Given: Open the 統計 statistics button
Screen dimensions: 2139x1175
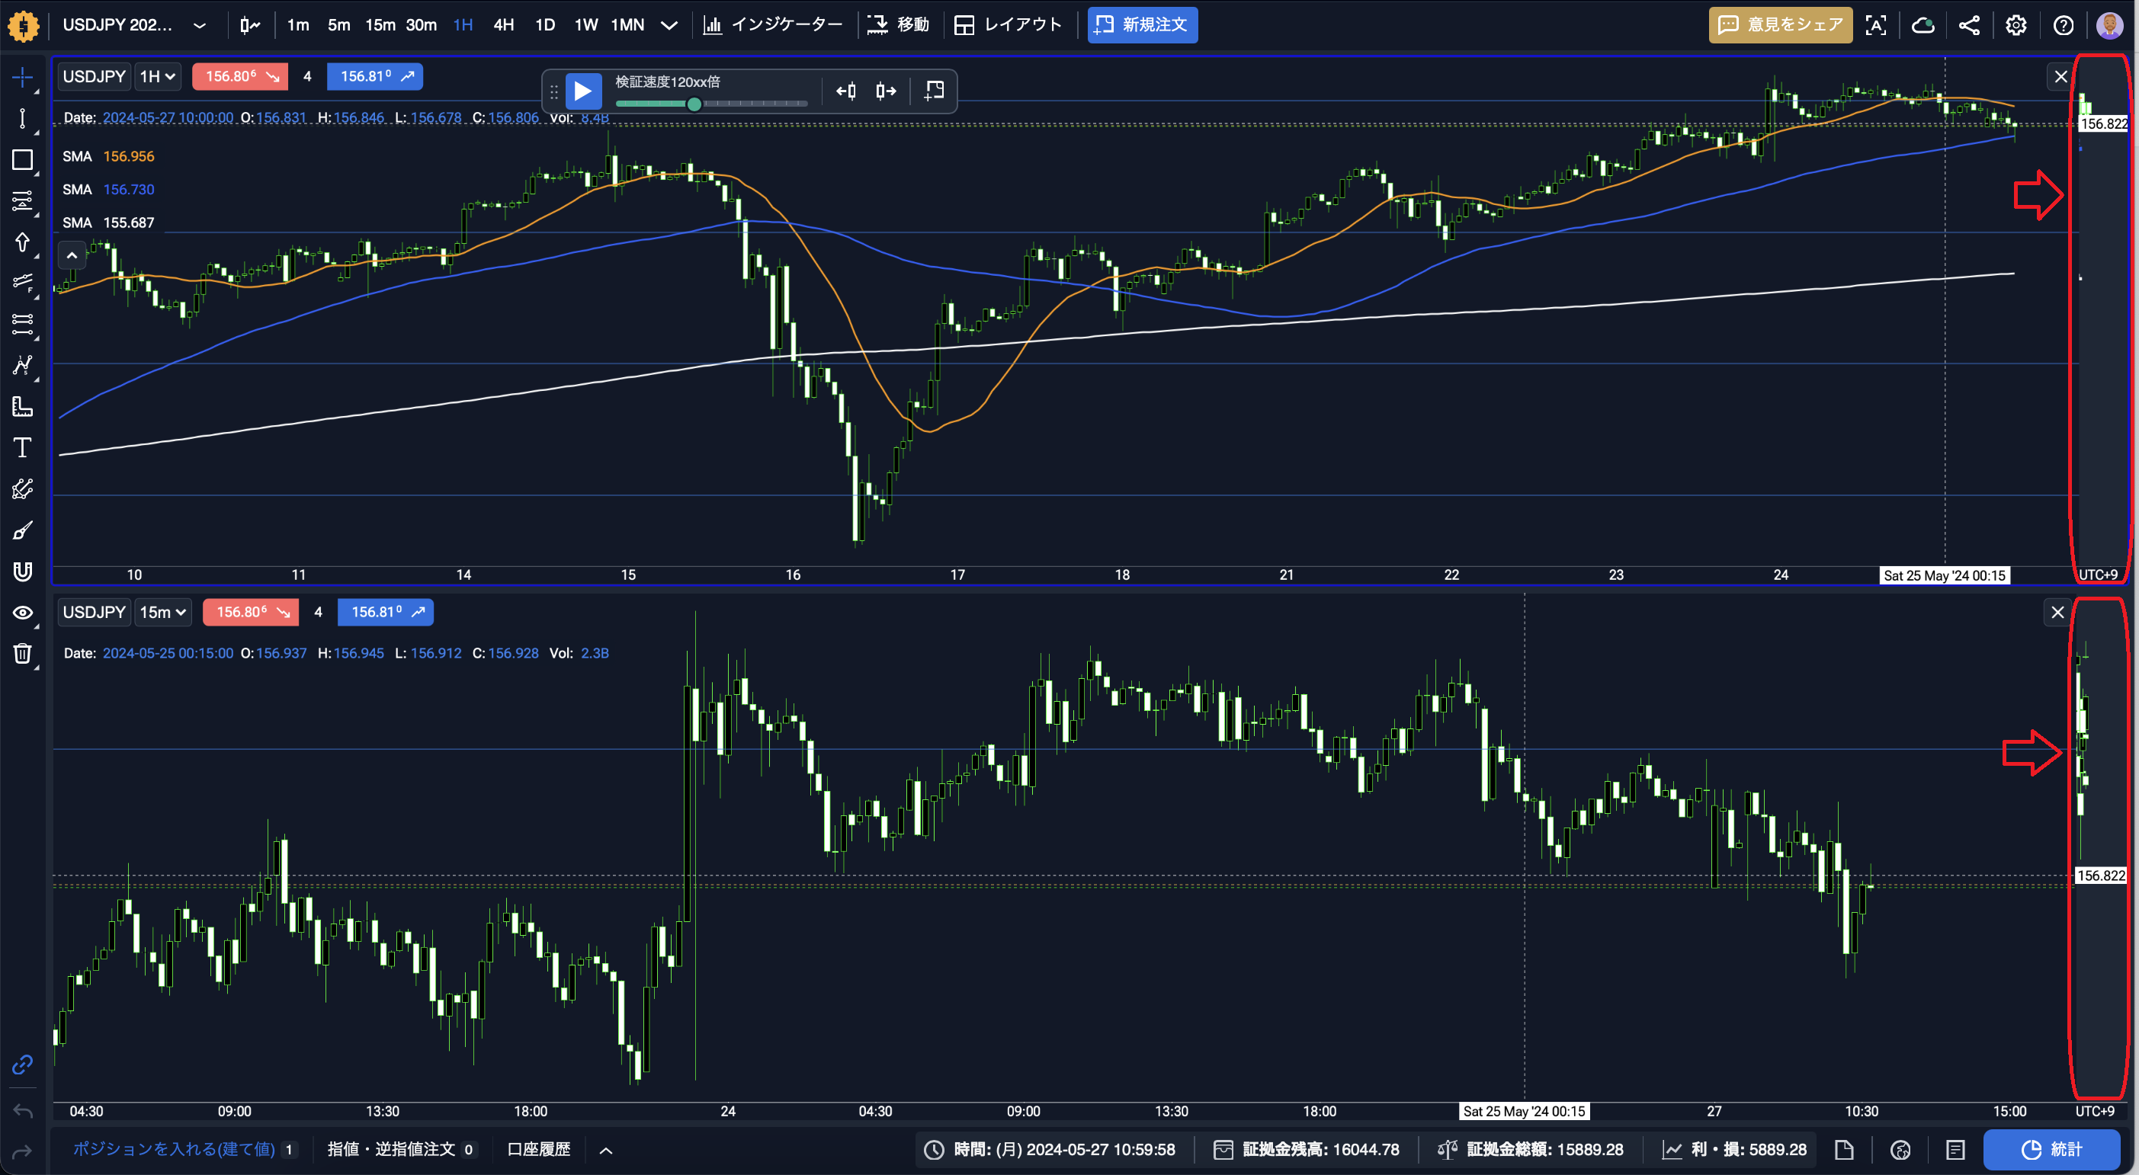Looking at the screenshot, I should (x=2051, y=1149).
